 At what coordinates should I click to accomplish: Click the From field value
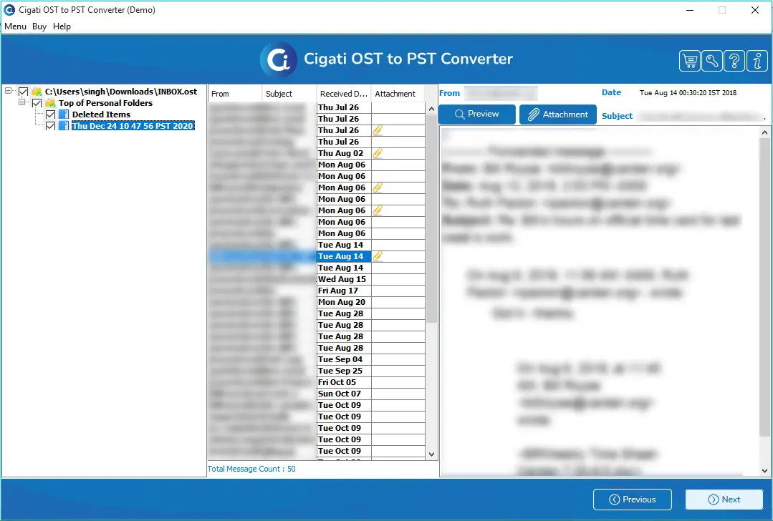[x=501, y=93]
